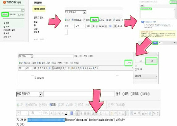
Task: Click the 지도 icon in the top editor panel
Action: coord(101,20)
